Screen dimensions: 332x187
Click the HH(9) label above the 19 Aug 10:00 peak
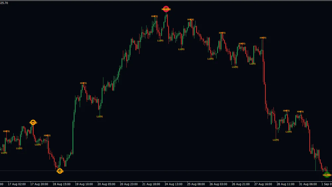83,83
